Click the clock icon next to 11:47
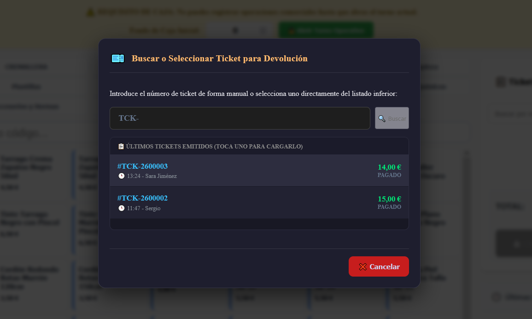The image size is (532, 319). point(121,208)
